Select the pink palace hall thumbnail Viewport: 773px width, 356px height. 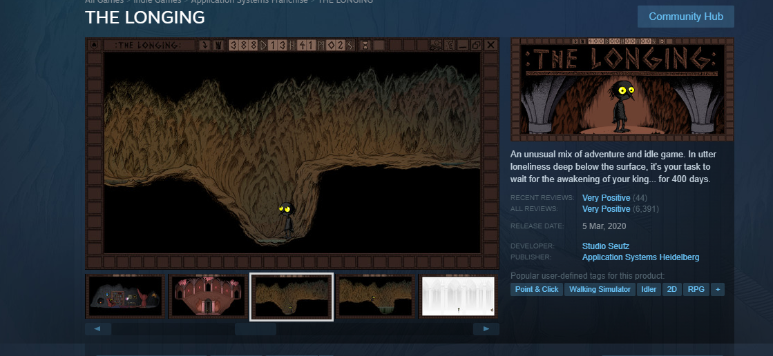pyautogui.click(x=209, y=297)
